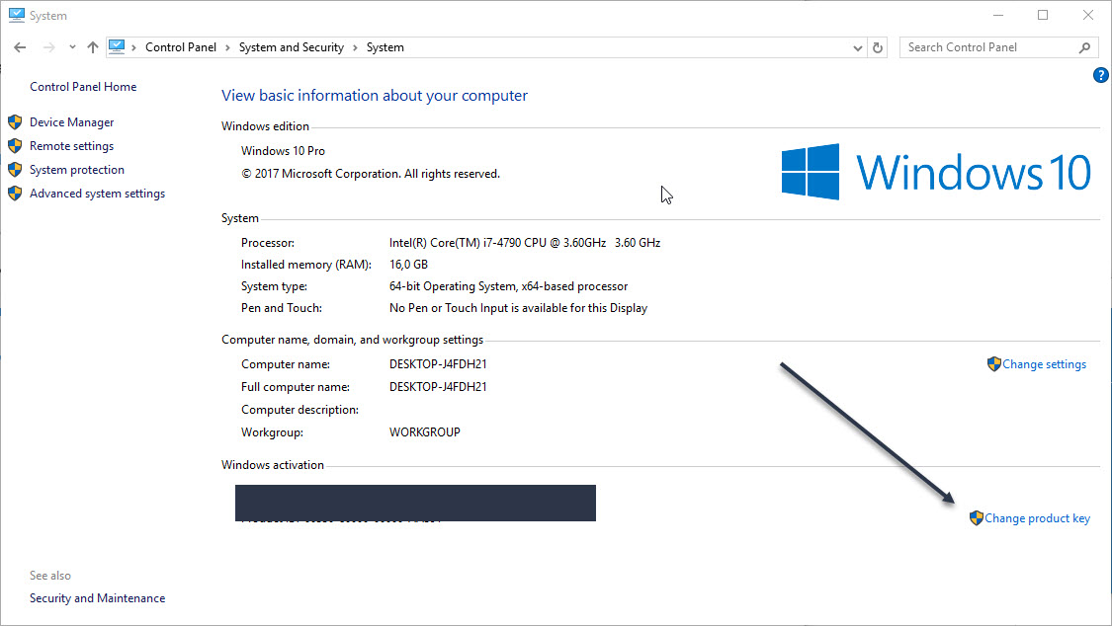The width and height of the screenshot is (1112, 626).
Task: Click the magnifying glass search icon
Action: pos(1084,46)
